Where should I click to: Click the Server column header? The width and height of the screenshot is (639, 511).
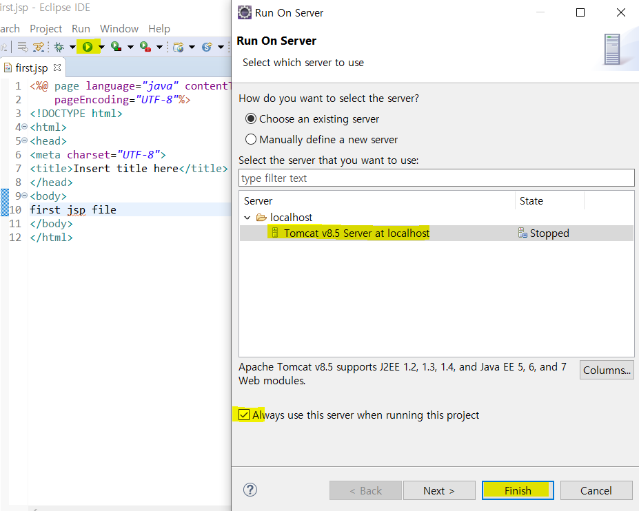[377, 200]
